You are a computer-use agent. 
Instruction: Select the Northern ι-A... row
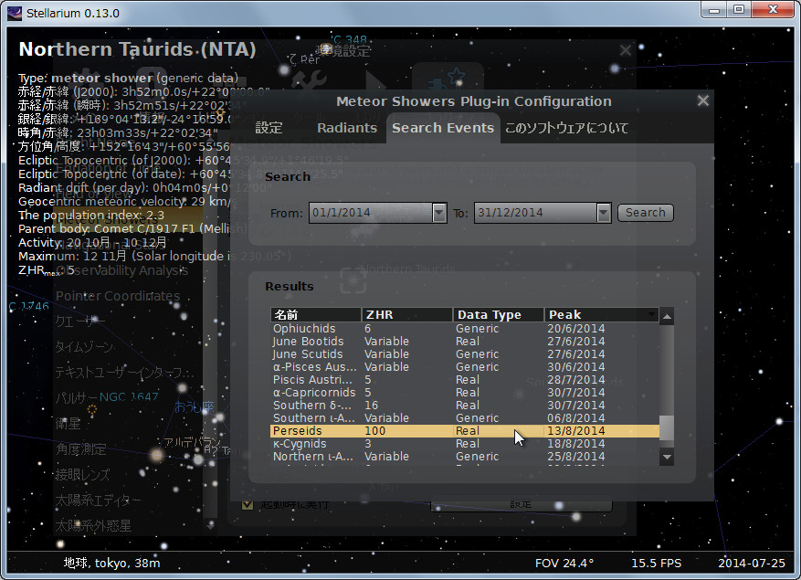(464, 457)
